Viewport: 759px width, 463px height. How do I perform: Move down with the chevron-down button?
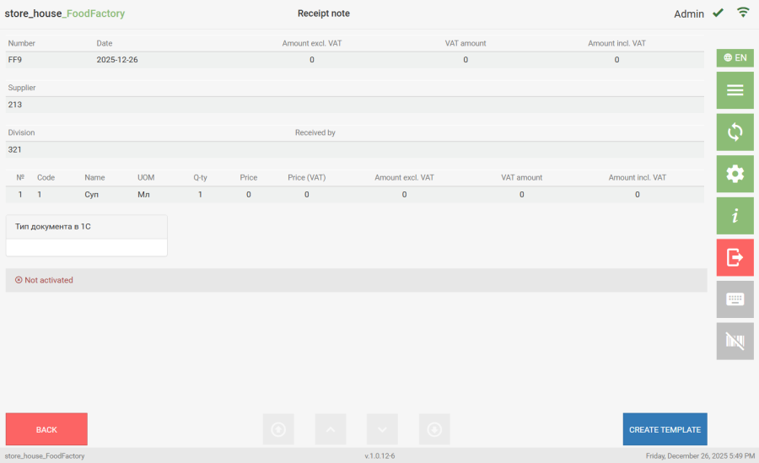(x=382, y=429)
